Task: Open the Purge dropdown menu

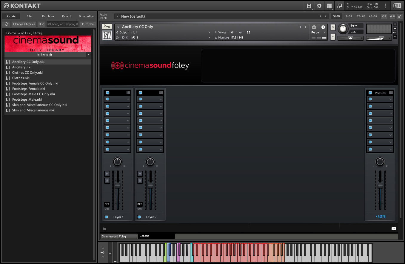Action: (x=318, y=32)
